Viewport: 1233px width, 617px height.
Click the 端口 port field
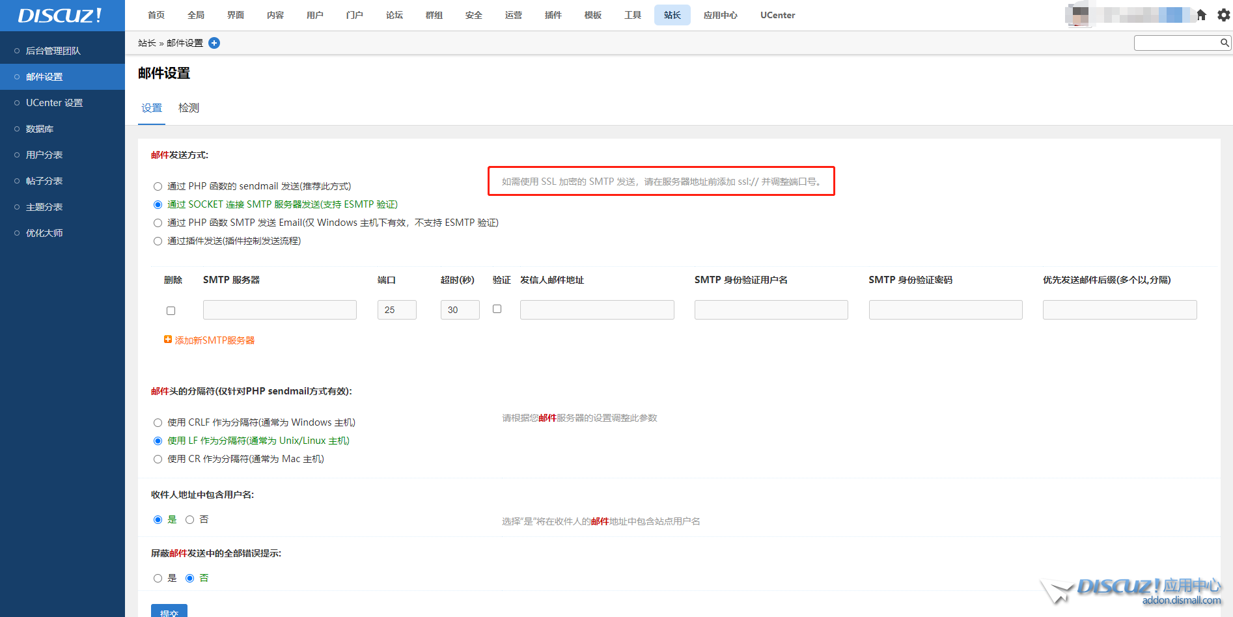tap(396, 310)
